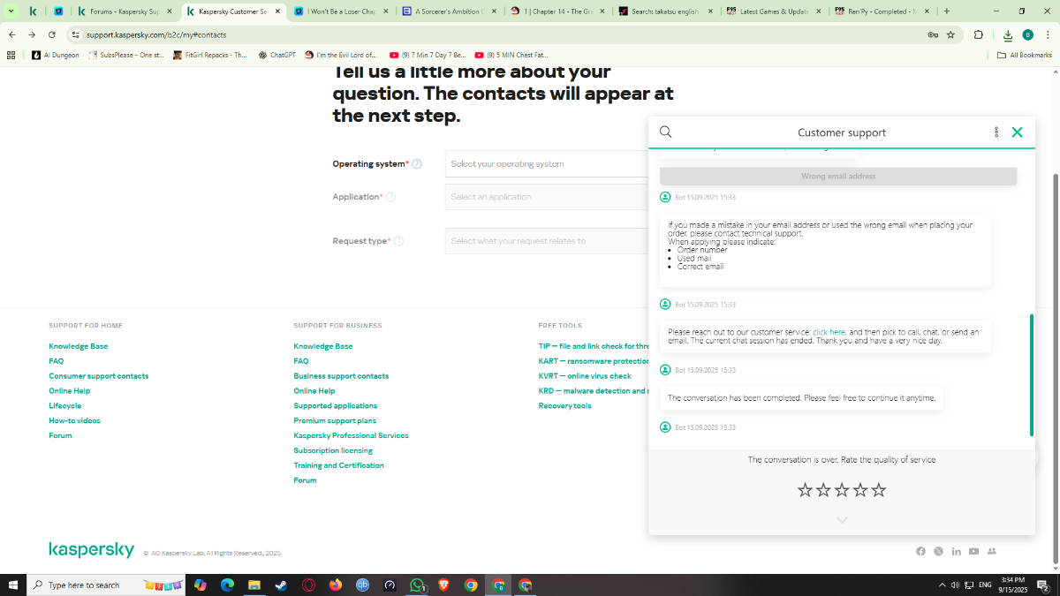Open How-to videos link
Screen dimensions: 1060x596
(x=74, y=420)
